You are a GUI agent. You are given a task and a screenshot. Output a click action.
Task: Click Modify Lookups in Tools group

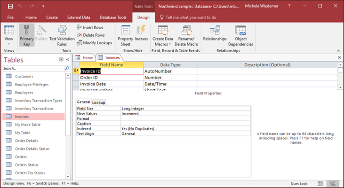pyautogui.click(x=94, y=43)
